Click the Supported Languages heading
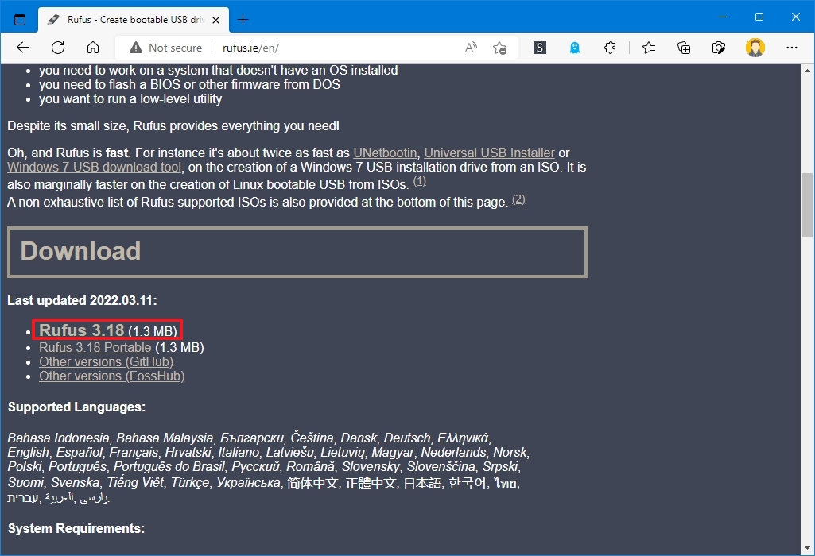The image size is (815, 556). [76, 407]
